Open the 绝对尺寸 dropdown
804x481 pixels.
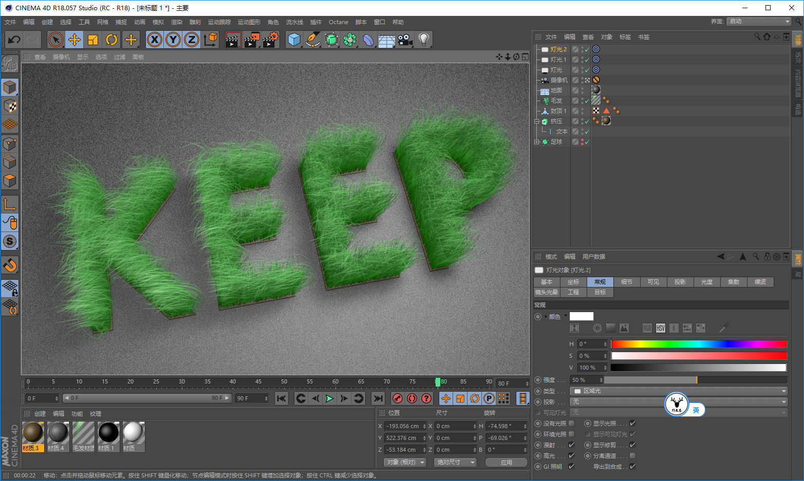456,463
